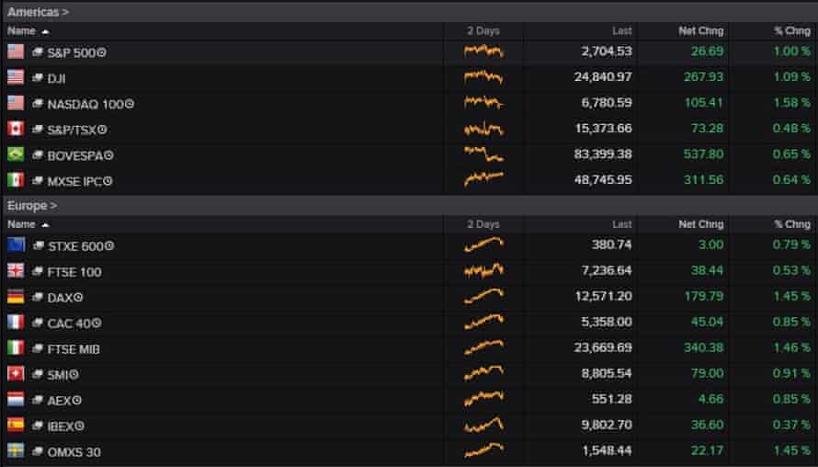Click the window icon next to DJI

click(37, 78)
